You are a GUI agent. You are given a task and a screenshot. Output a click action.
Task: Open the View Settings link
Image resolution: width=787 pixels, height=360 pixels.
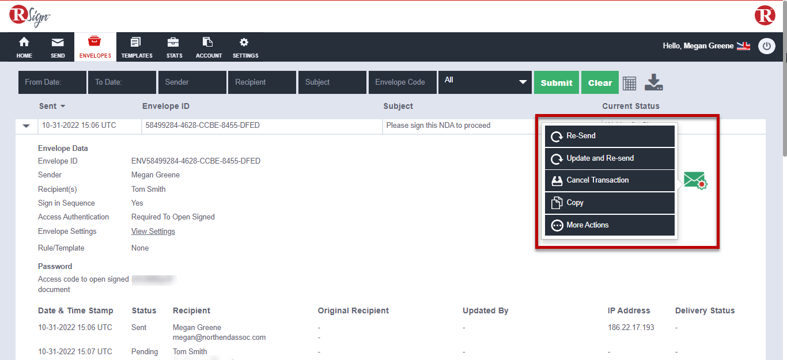click(x=153, y=232)
